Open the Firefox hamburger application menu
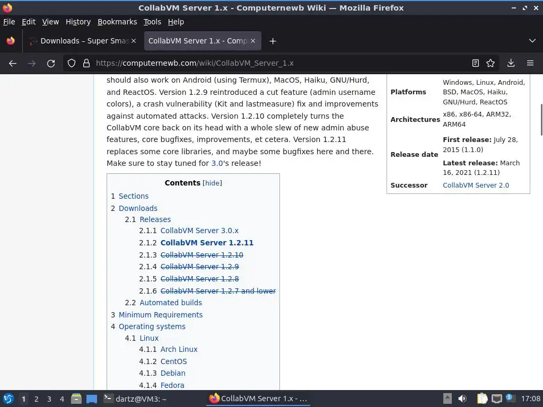 530,63
